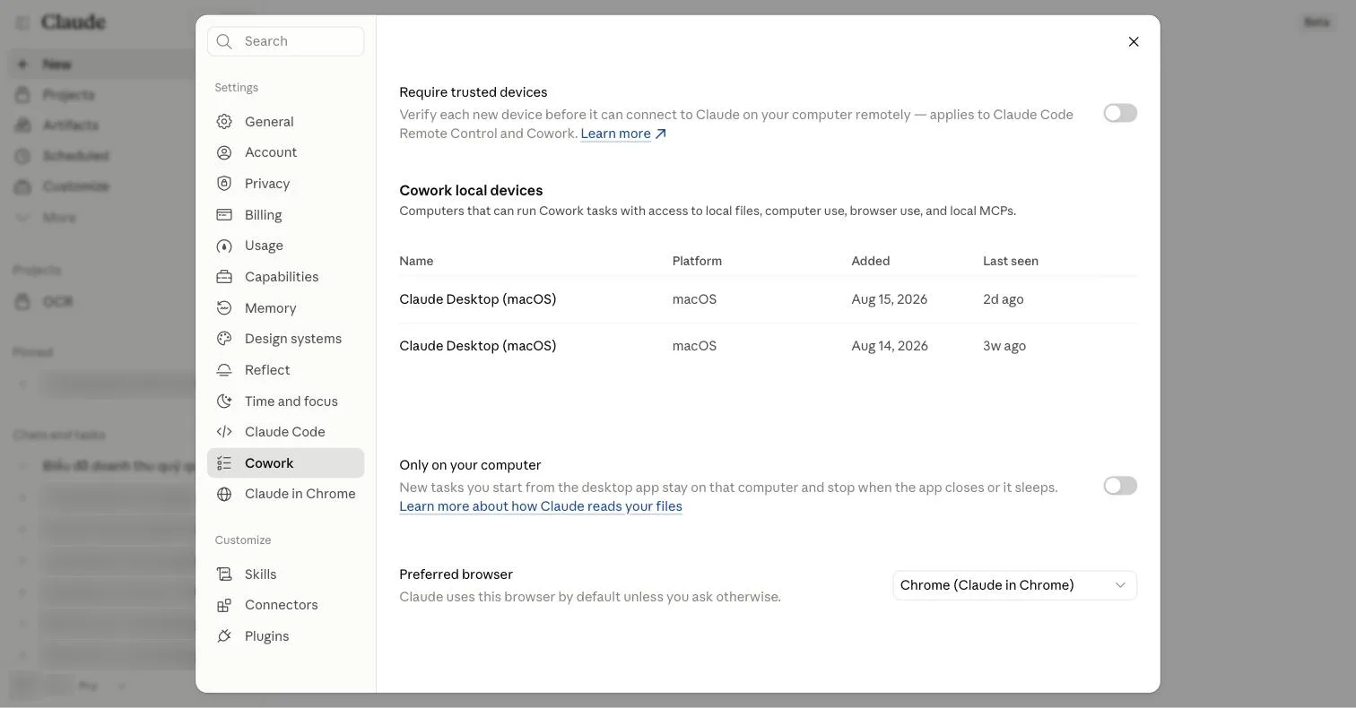Click the Connectors icon
The width and height of the screenshot is (1356, 708).
(224, 605)
